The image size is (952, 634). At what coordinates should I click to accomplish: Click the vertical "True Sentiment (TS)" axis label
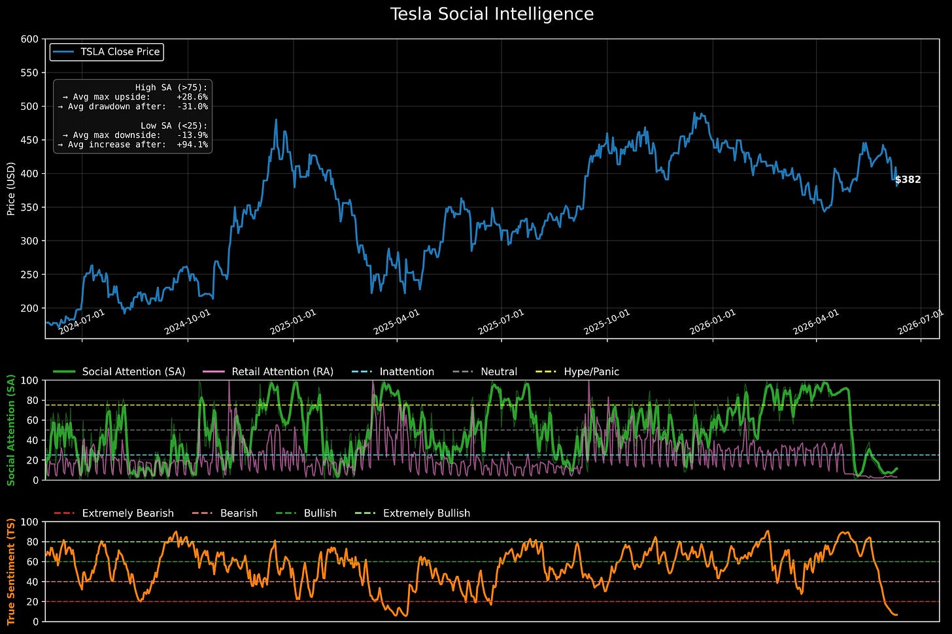click(x=10, y=571)
